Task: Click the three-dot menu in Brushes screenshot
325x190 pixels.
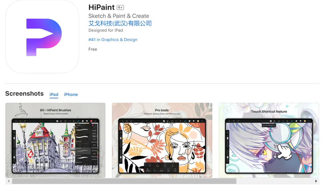Action: 95,121
